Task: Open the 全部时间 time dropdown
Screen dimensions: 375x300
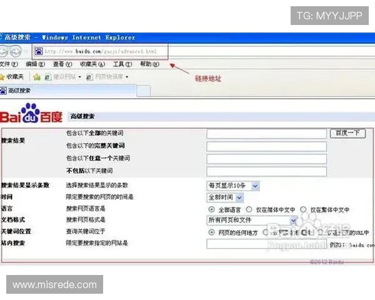Action: 225,197
